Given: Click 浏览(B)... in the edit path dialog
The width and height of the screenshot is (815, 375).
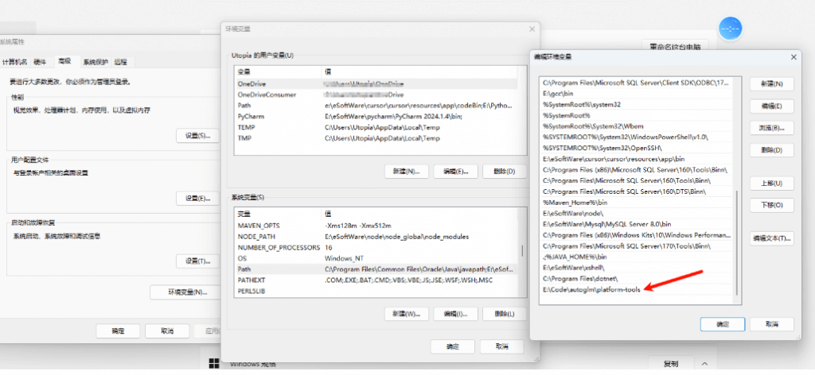Looking at the screenshot, I should pos(771,128).
